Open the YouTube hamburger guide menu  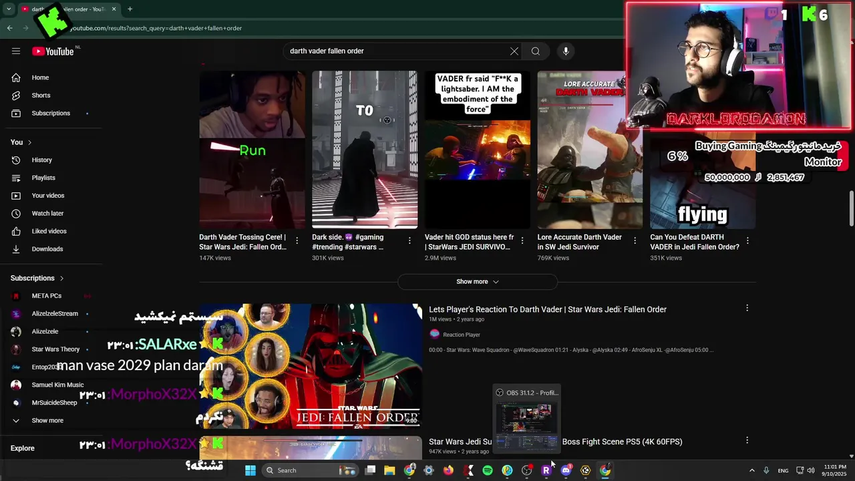16,51
